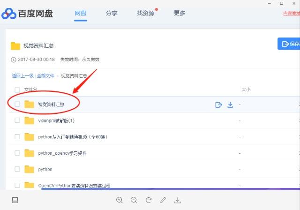The height and width of the screenshot is (210, 300).
Task: Switch to the 分享 tab
Action: pyautogui.click(x=111, y=13)
